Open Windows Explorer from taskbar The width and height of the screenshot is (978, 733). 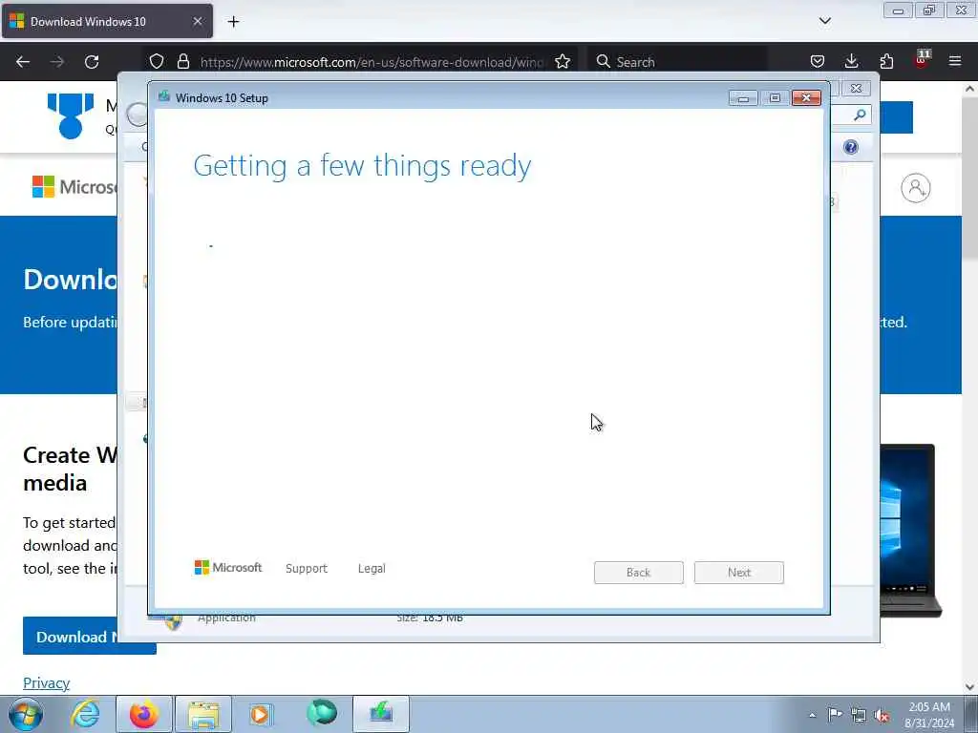pos(202,714)
